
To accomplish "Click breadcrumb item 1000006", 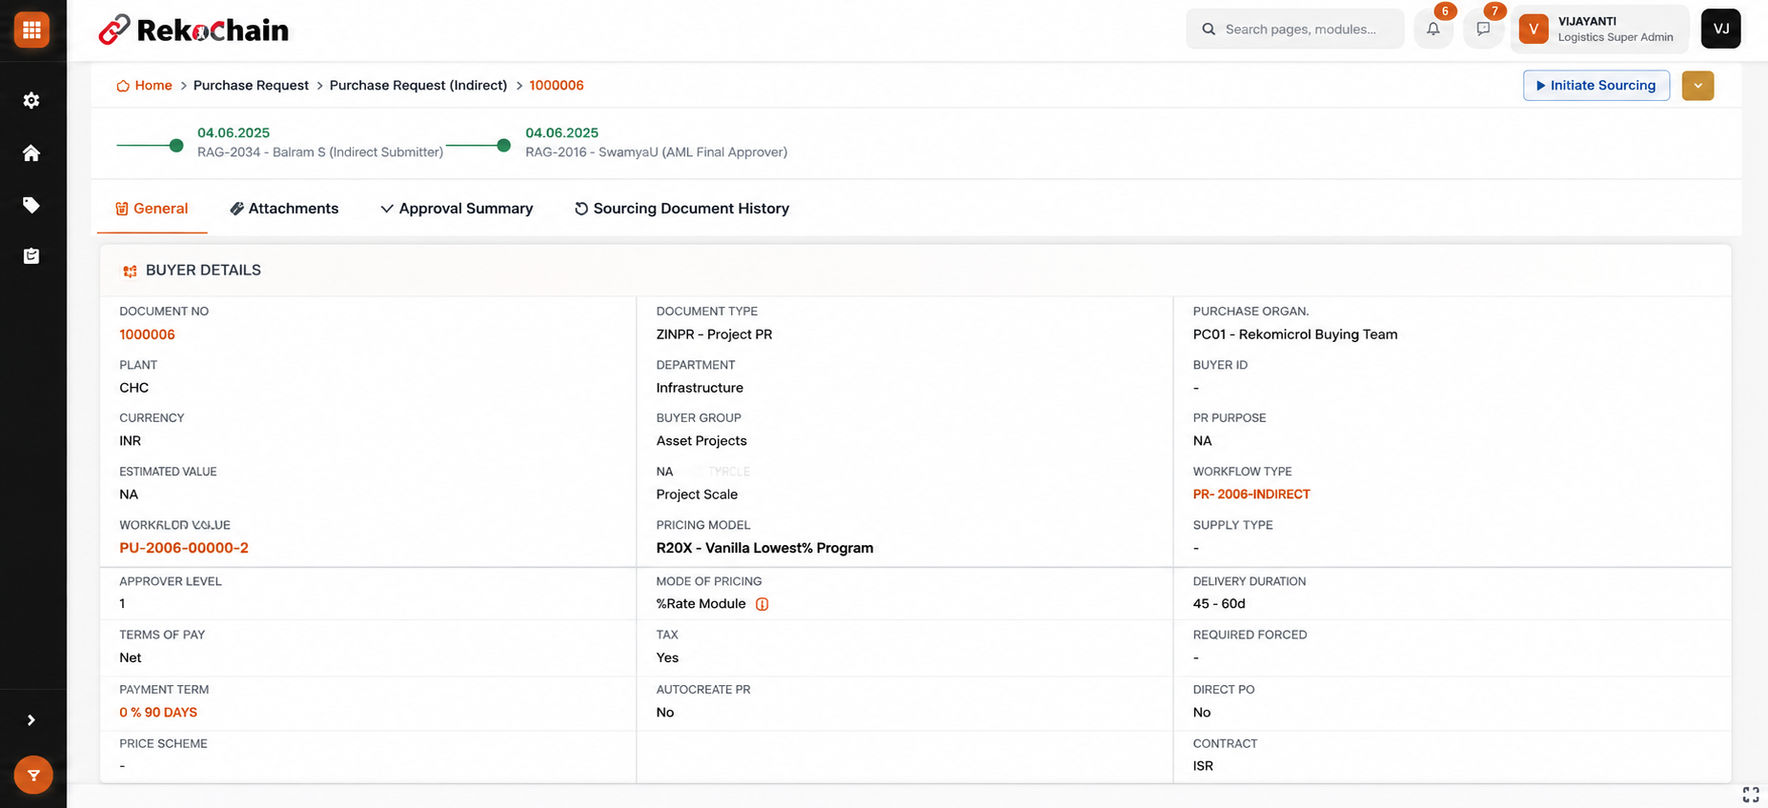I will point(557,85).
